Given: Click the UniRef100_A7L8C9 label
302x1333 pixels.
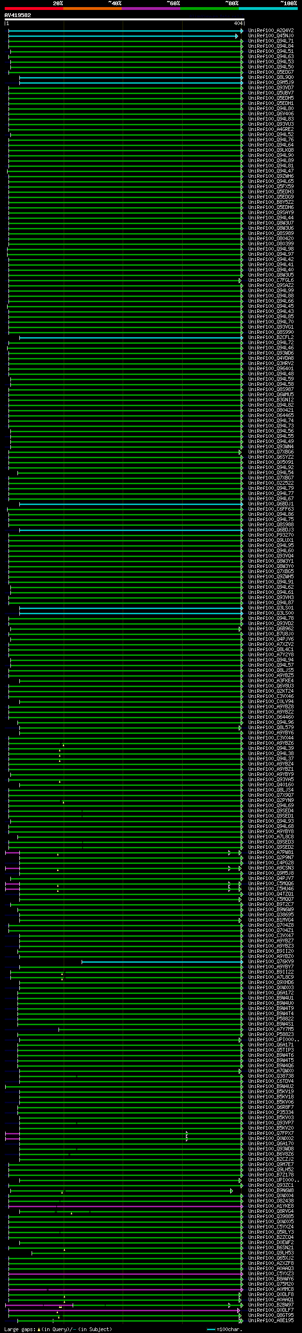Looking at the screenshot, I should pos(271,977).
